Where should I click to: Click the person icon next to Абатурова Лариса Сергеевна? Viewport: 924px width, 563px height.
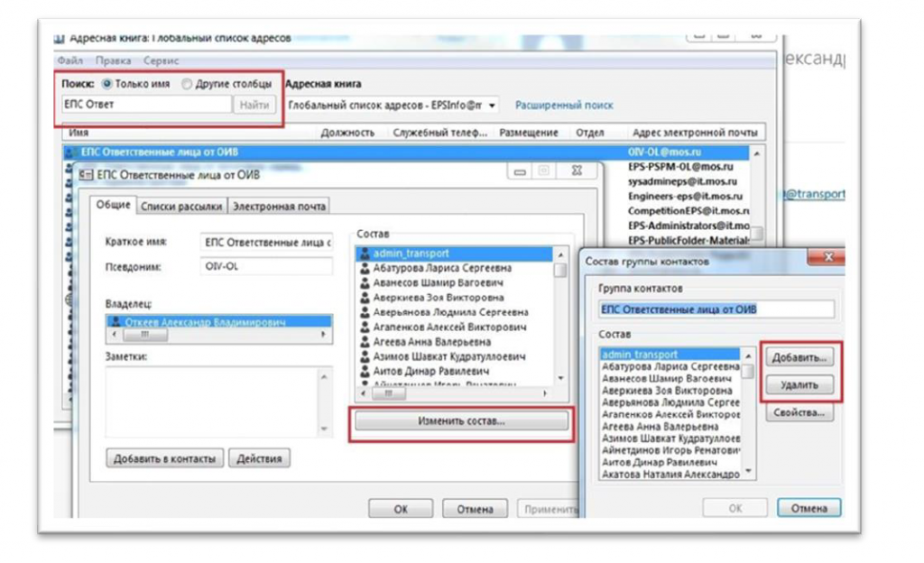[x=365, y=269]
